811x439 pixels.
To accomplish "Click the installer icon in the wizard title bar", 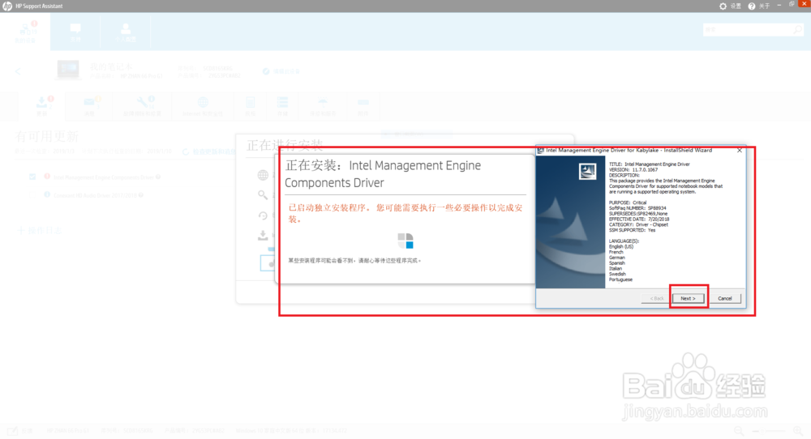I will pyautogui.click(x=540, y=151).
